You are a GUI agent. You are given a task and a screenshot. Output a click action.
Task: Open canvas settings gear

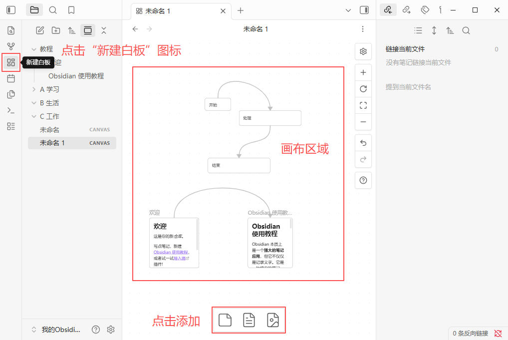(x=363, y=51)
